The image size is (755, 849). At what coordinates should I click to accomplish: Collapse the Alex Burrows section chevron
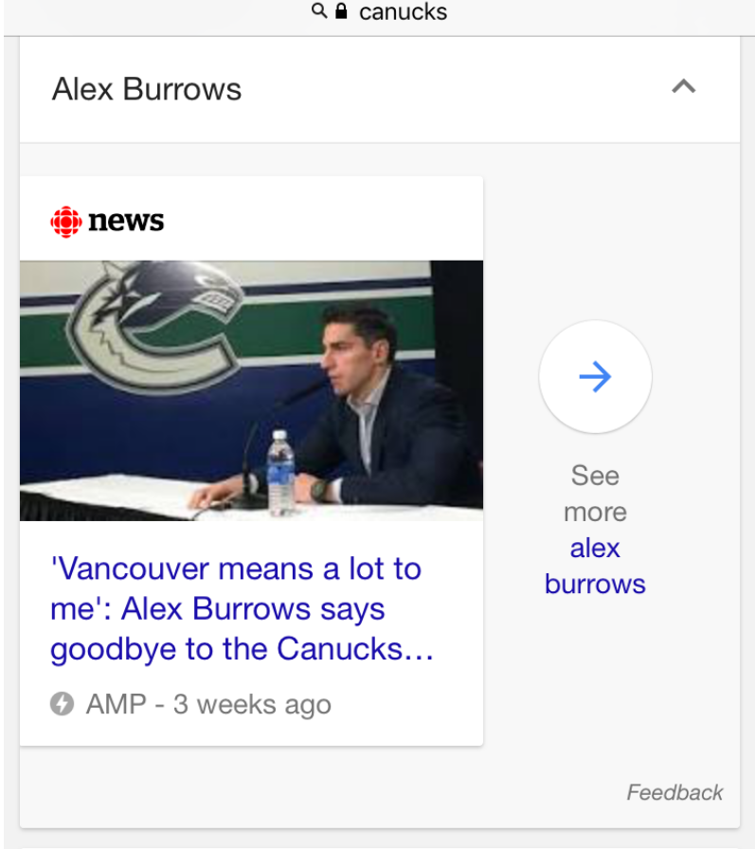(x=683, y=87)
